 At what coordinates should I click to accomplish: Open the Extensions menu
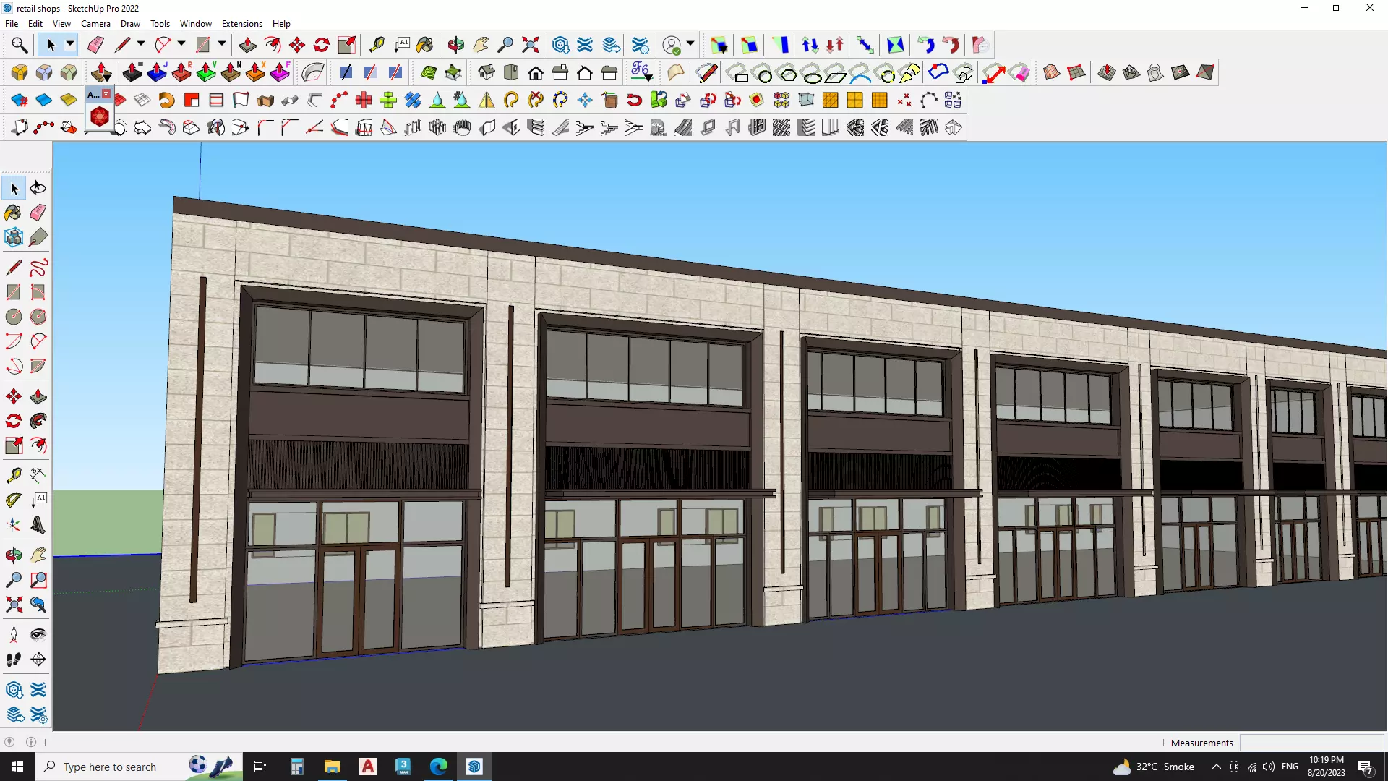[241, 24]
